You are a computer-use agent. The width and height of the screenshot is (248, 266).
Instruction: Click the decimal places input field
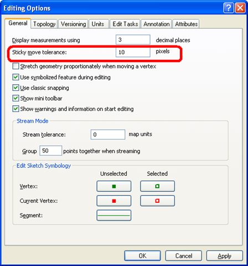click(133, 39)
